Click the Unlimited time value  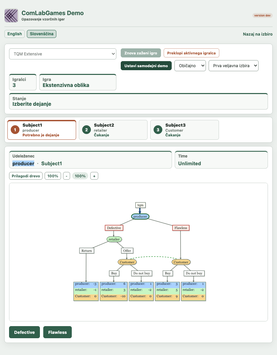189,164
